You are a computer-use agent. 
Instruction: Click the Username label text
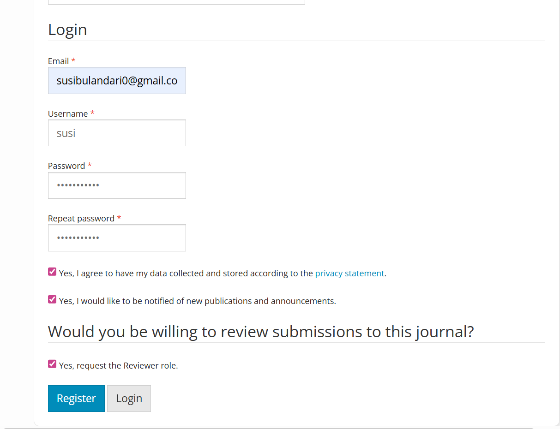pos(68,114)
